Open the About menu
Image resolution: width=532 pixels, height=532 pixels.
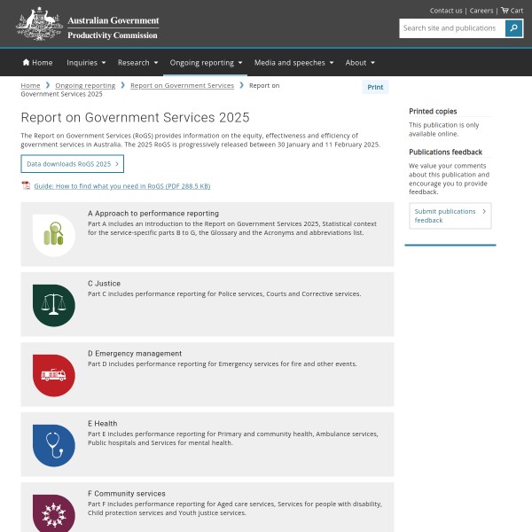[x=360, y=63]
